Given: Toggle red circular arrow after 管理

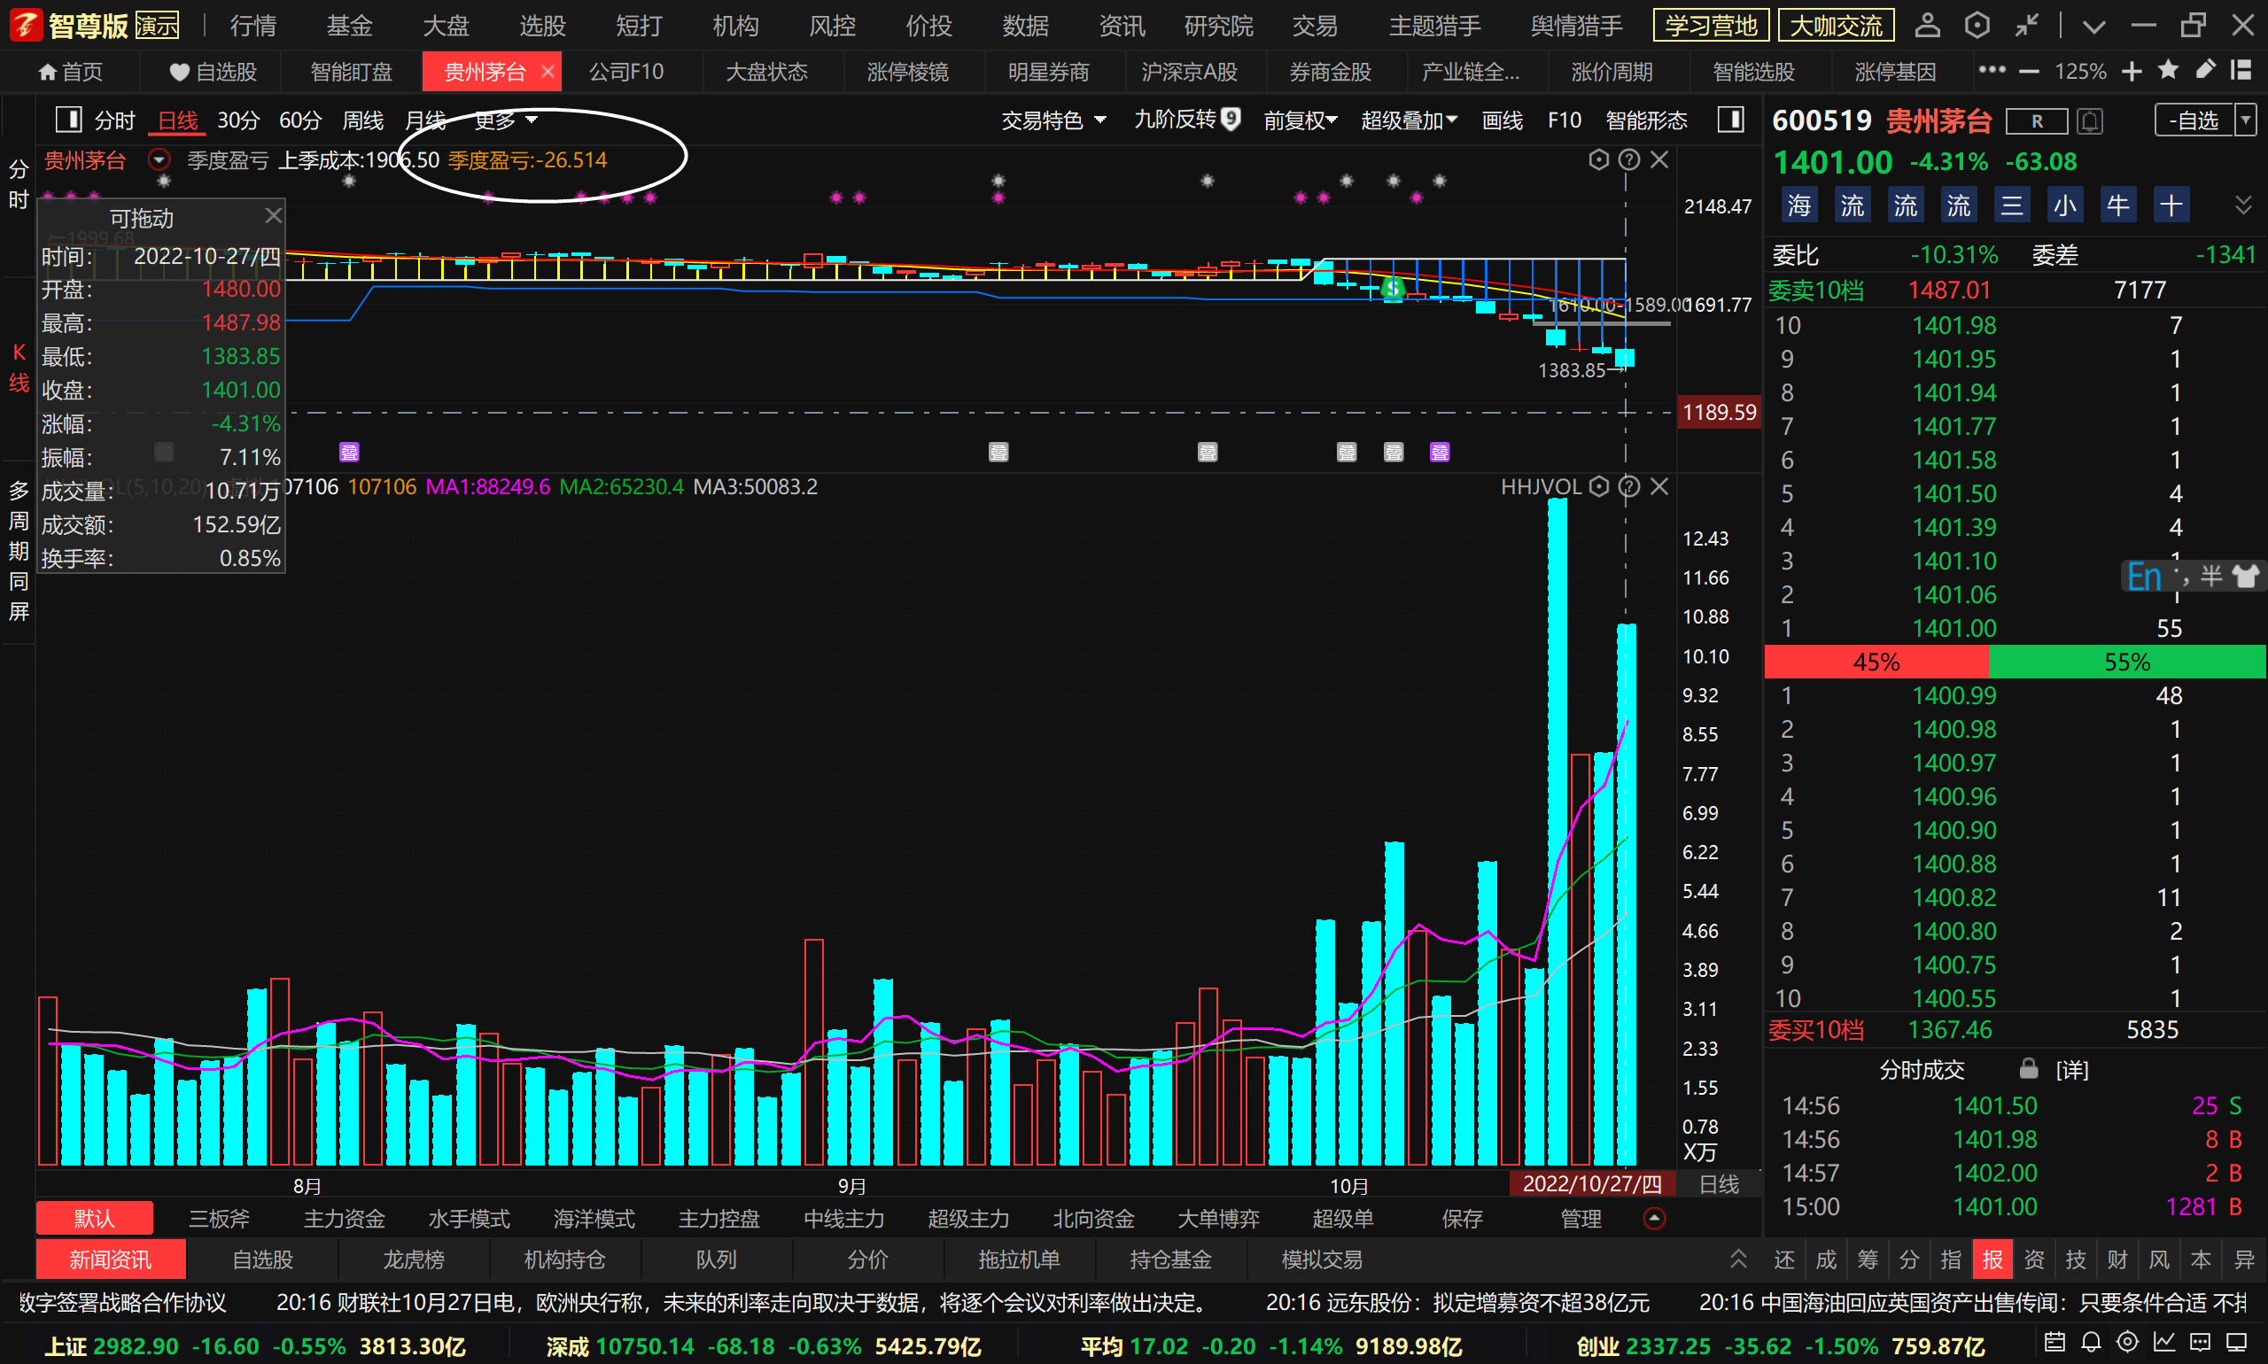Looking at the screenshot, I should 1654,1218.
